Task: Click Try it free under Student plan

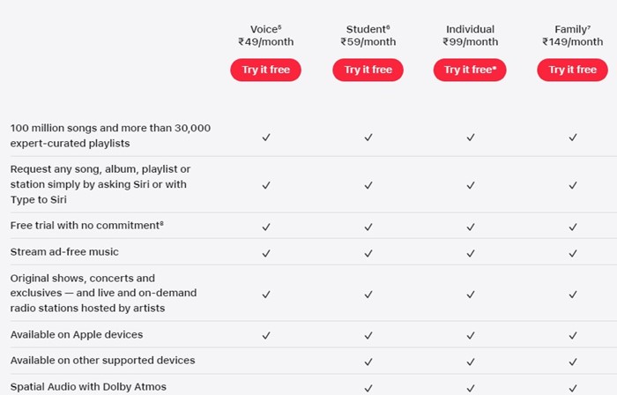Action: [368, 70]
